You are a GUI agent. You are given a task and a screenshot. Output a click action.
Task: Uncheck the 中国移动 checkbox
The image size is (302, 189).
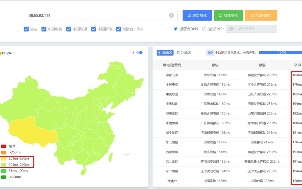click(x=94, y=29)
